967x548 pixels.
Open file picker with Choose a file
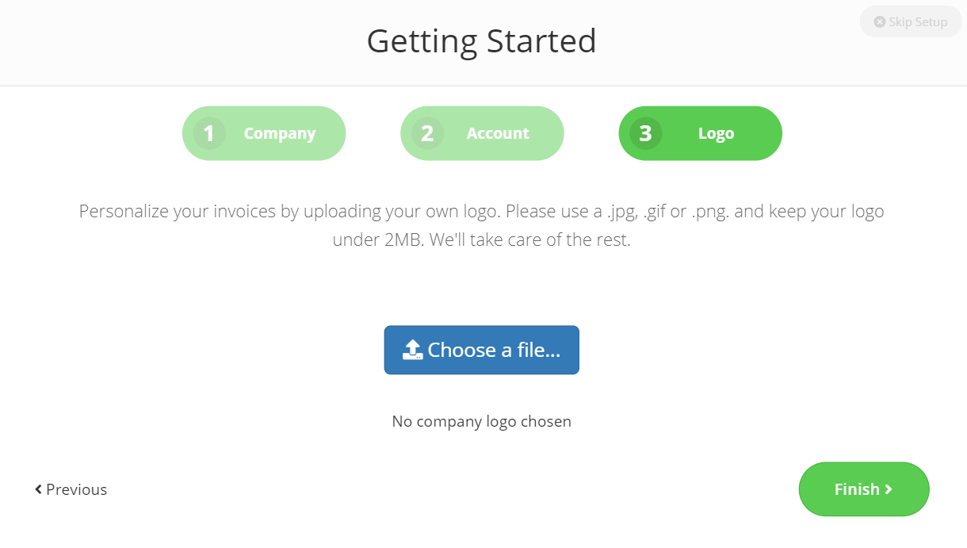482,350
